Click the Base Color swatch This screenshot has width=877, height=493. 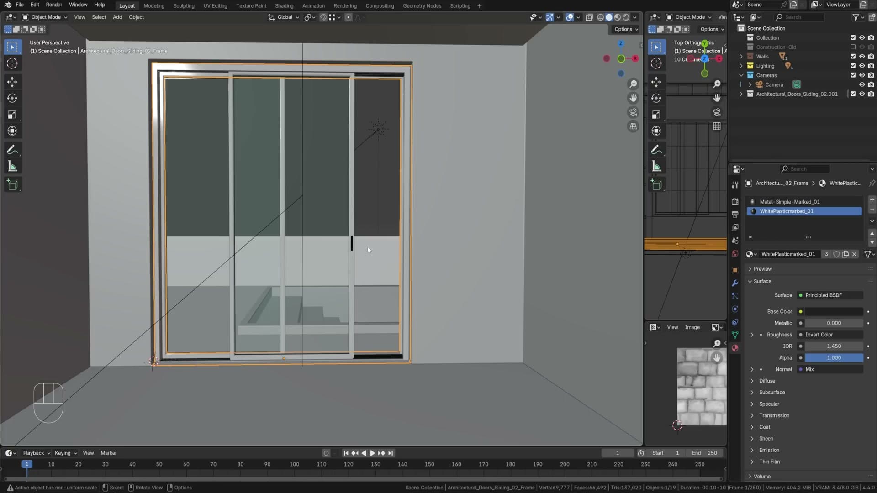coord(834,312)
